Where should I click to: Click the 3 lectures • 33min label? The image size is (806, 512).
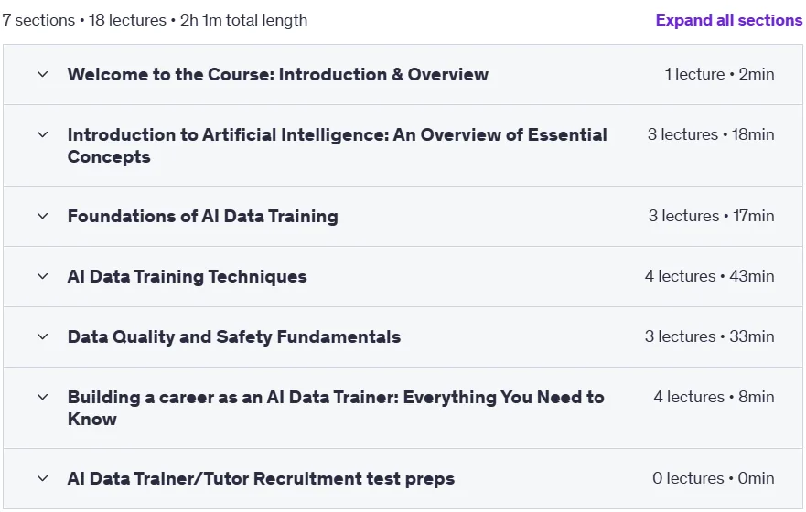point(709,336)
